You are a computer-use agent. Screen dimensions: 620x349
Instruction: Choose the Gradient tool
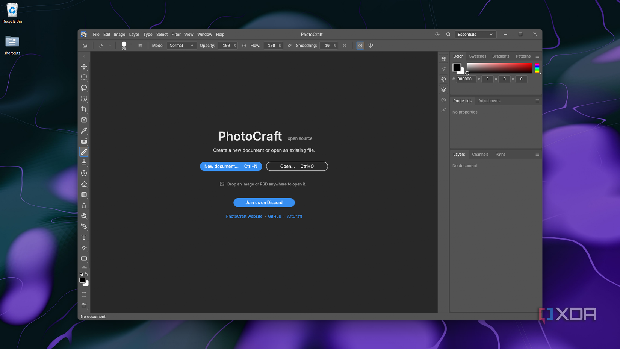(84, 194)
